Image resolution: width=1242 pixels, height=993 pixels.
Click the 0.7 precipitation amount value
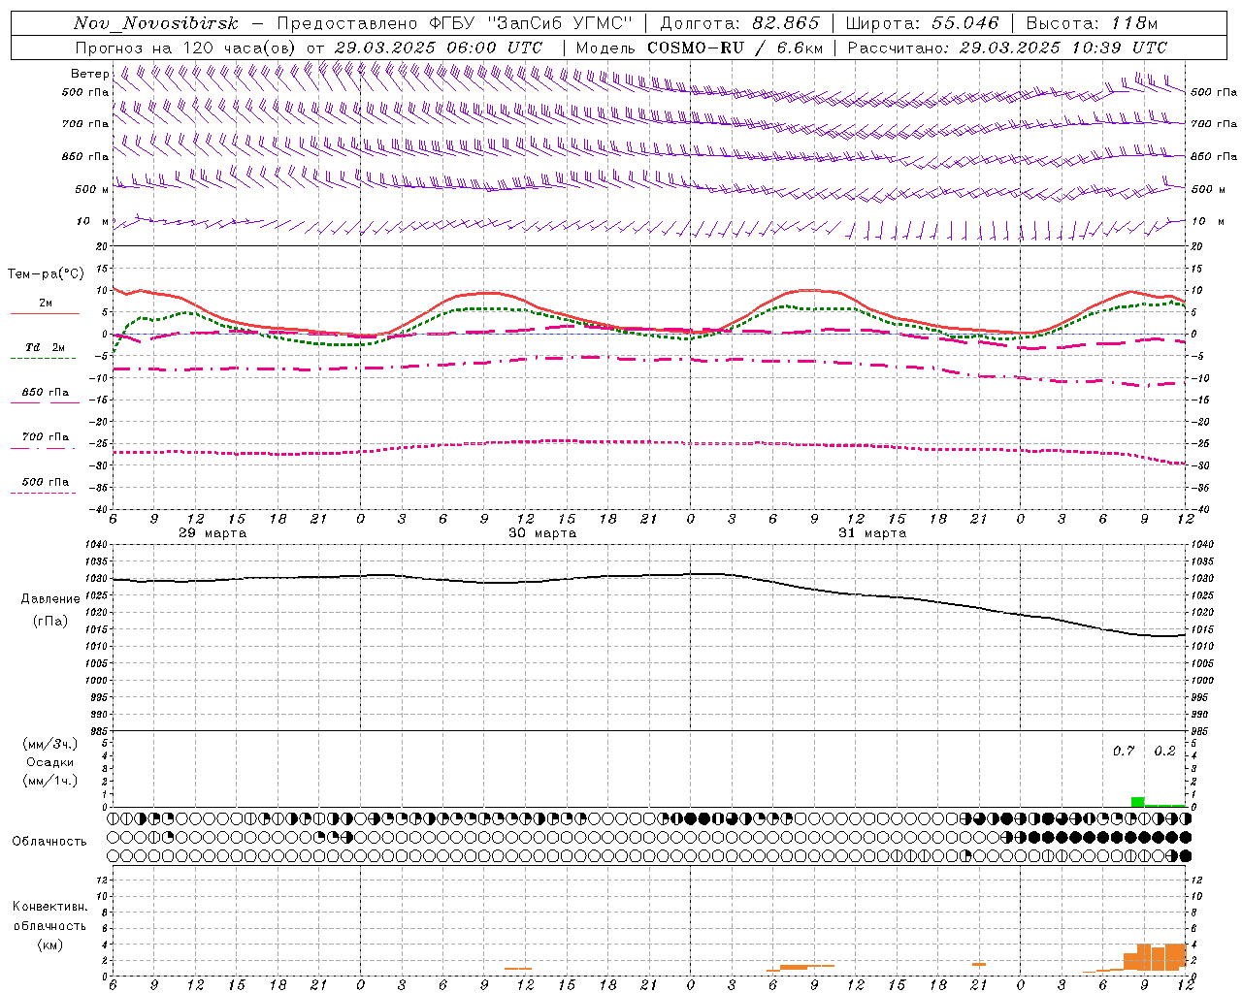[1124, 752]
